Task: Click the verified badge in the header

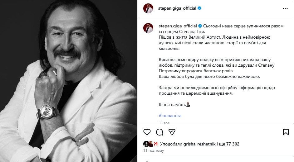Action: pyautogui.click(x=199, y=8)
